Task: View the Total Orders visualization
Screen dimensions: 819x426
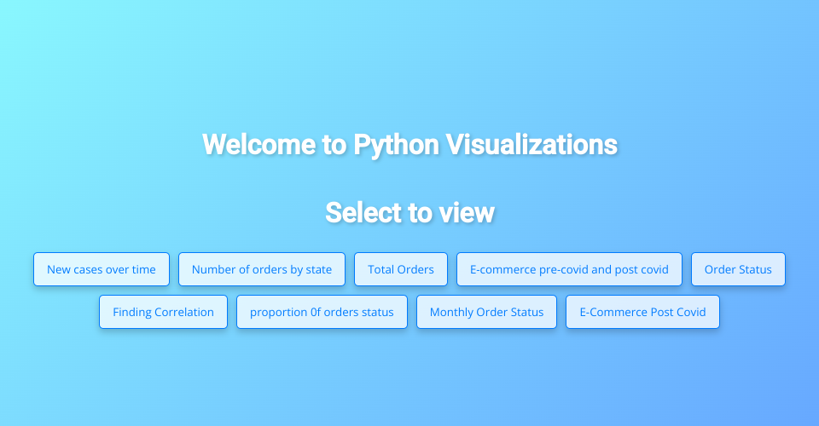Action: pyautogui.click(x=401, y=269)
